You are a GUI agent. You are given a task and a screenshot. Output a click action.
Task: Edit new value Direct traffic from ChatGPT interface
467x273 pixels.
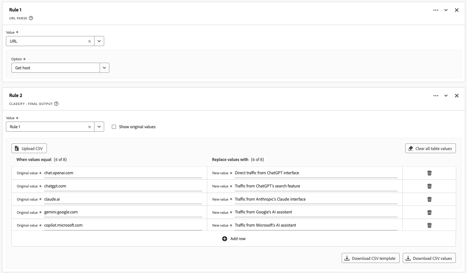[x=316, y=173]
